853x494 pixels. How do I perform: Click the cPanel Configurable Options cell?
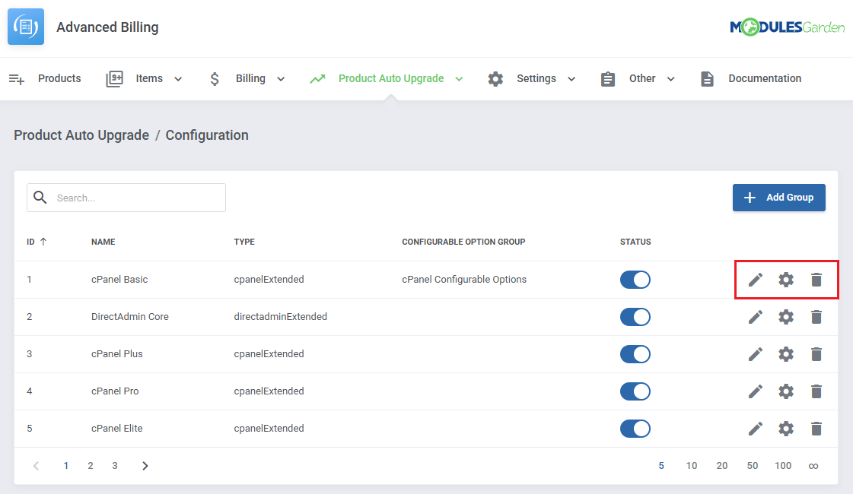[x=464, y=280]
